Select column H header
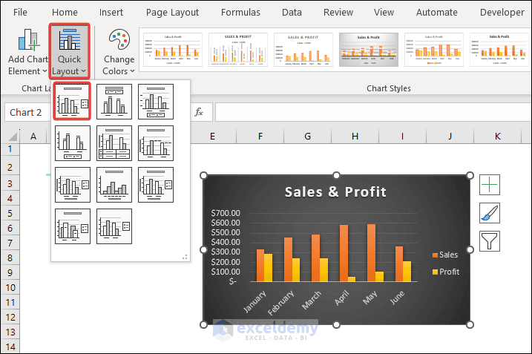 click(x=355, y=137)
